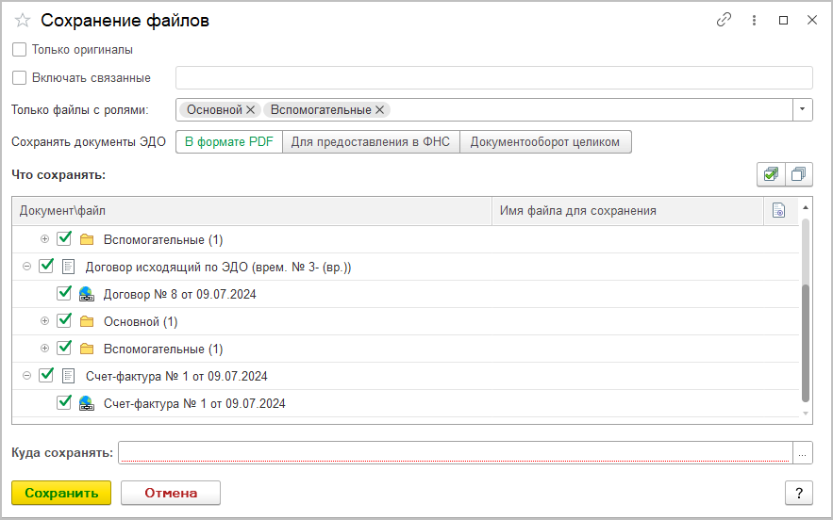Click the Куда сохранять path field
This screenshot has width=833, height=520.
coord(453,453)
